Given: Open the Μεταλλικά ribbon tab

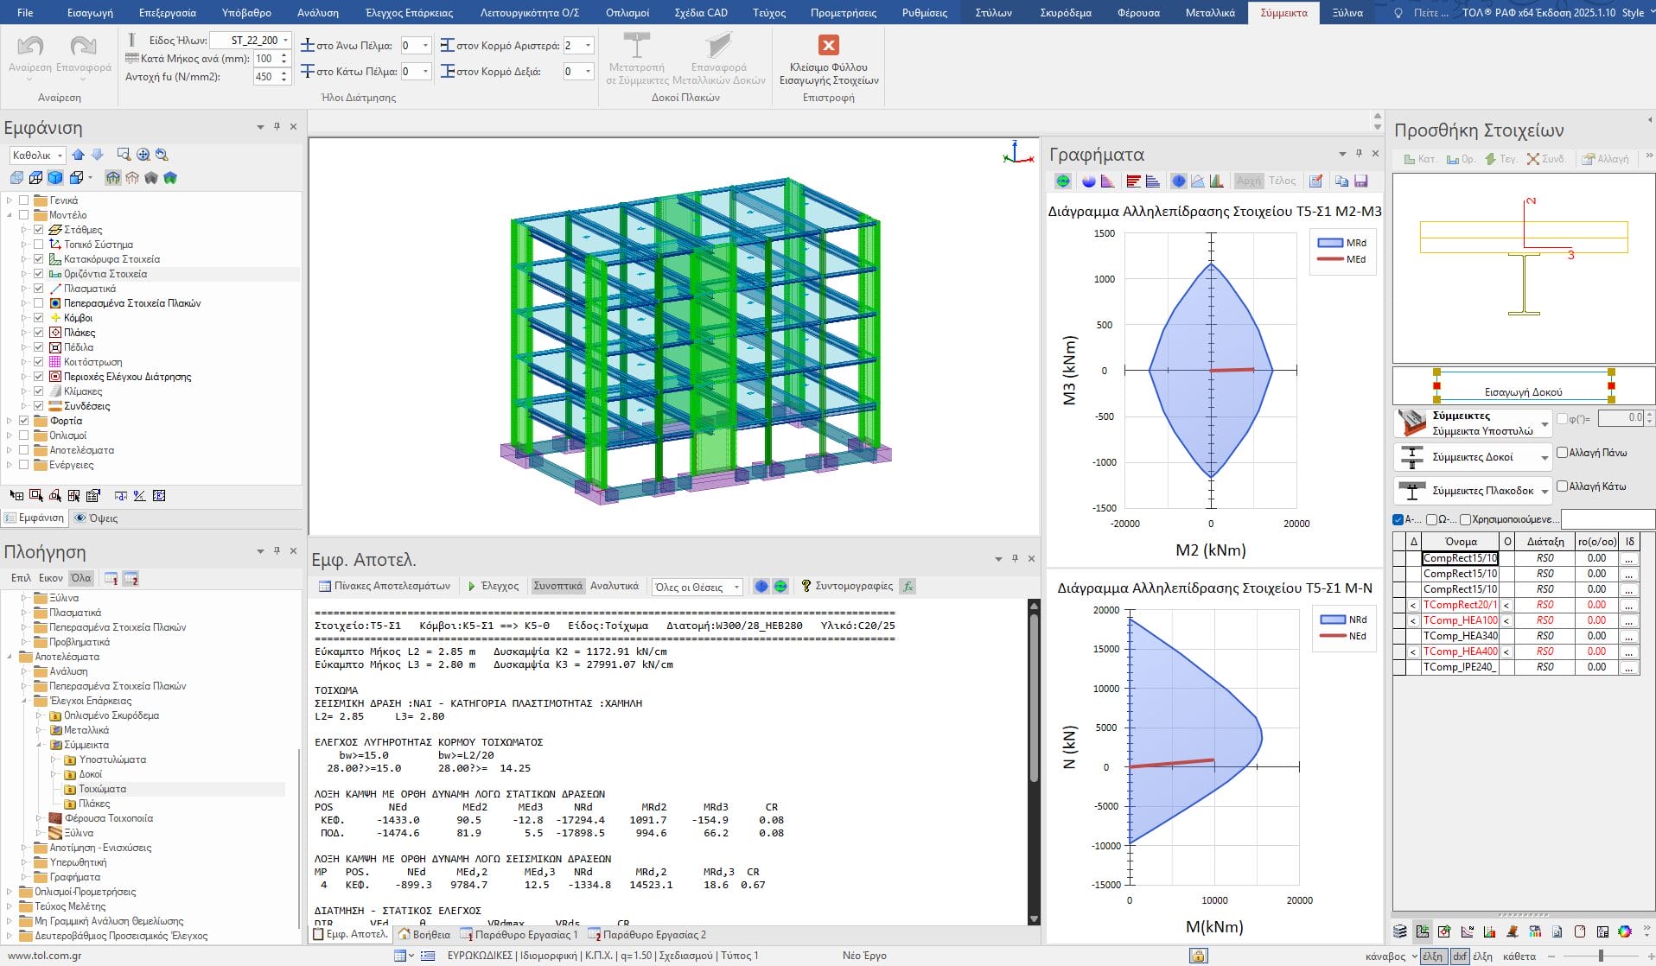Looking at the screenshot, I should point(1209,13).
